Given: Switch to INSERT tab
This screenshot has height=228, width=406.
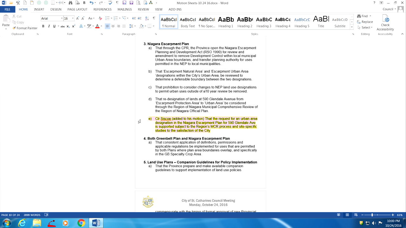Looking at the screenshot, I should (x=39, y=9).
